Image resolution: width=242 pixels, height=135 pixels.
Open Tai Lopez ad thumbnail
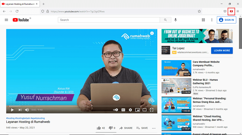point(166,50)
